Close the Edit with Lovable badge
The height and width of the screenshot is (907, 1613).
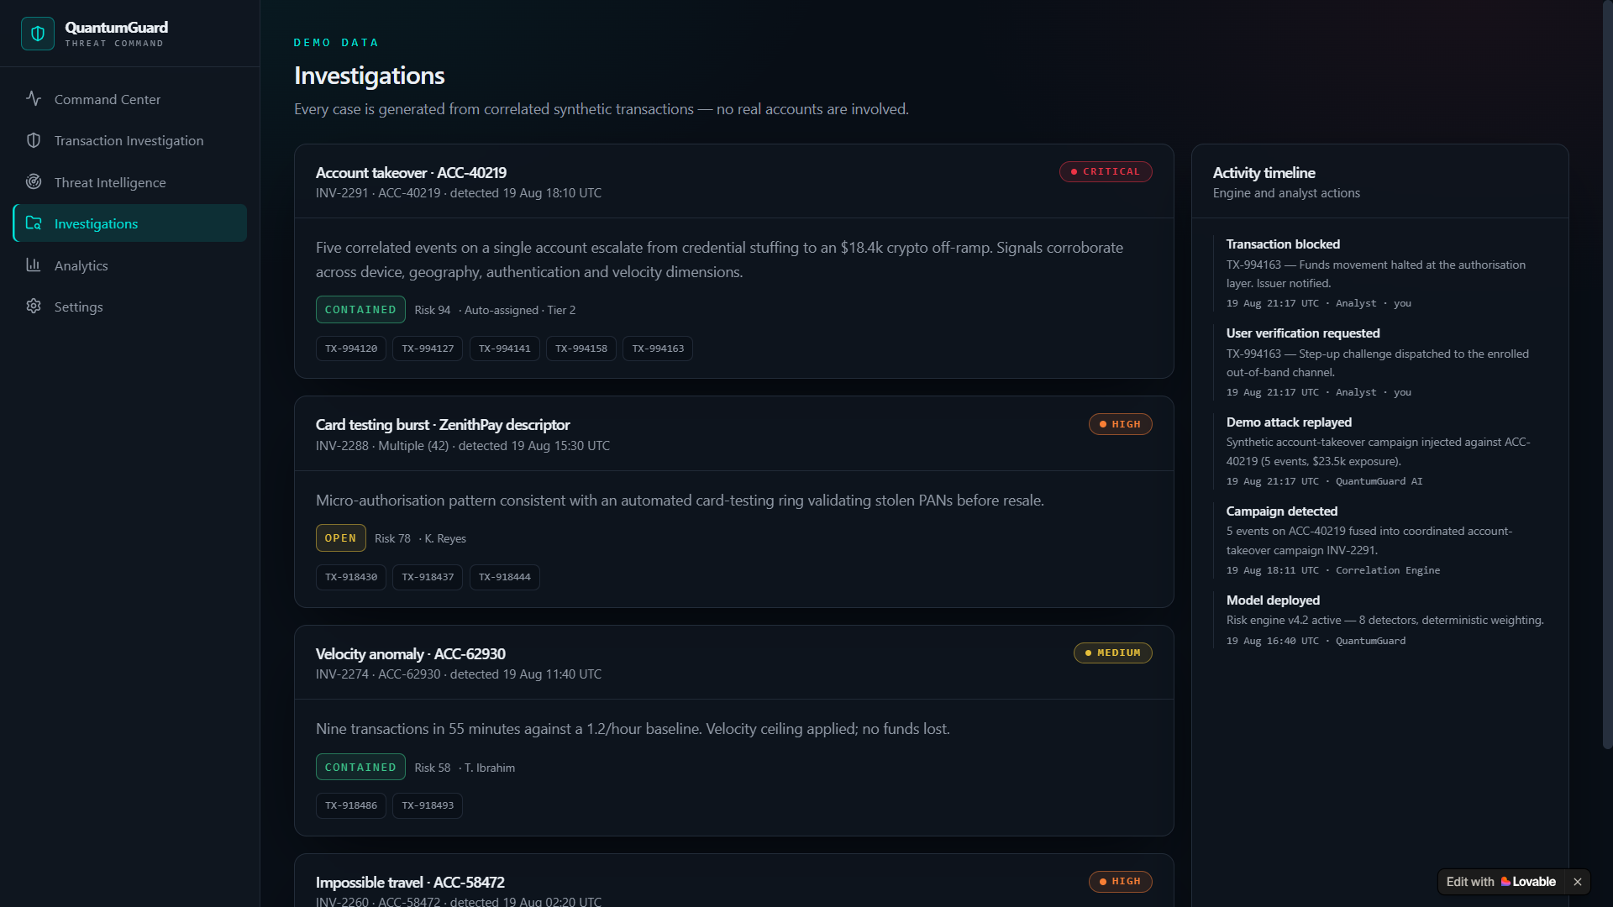tap(1578, 882)
